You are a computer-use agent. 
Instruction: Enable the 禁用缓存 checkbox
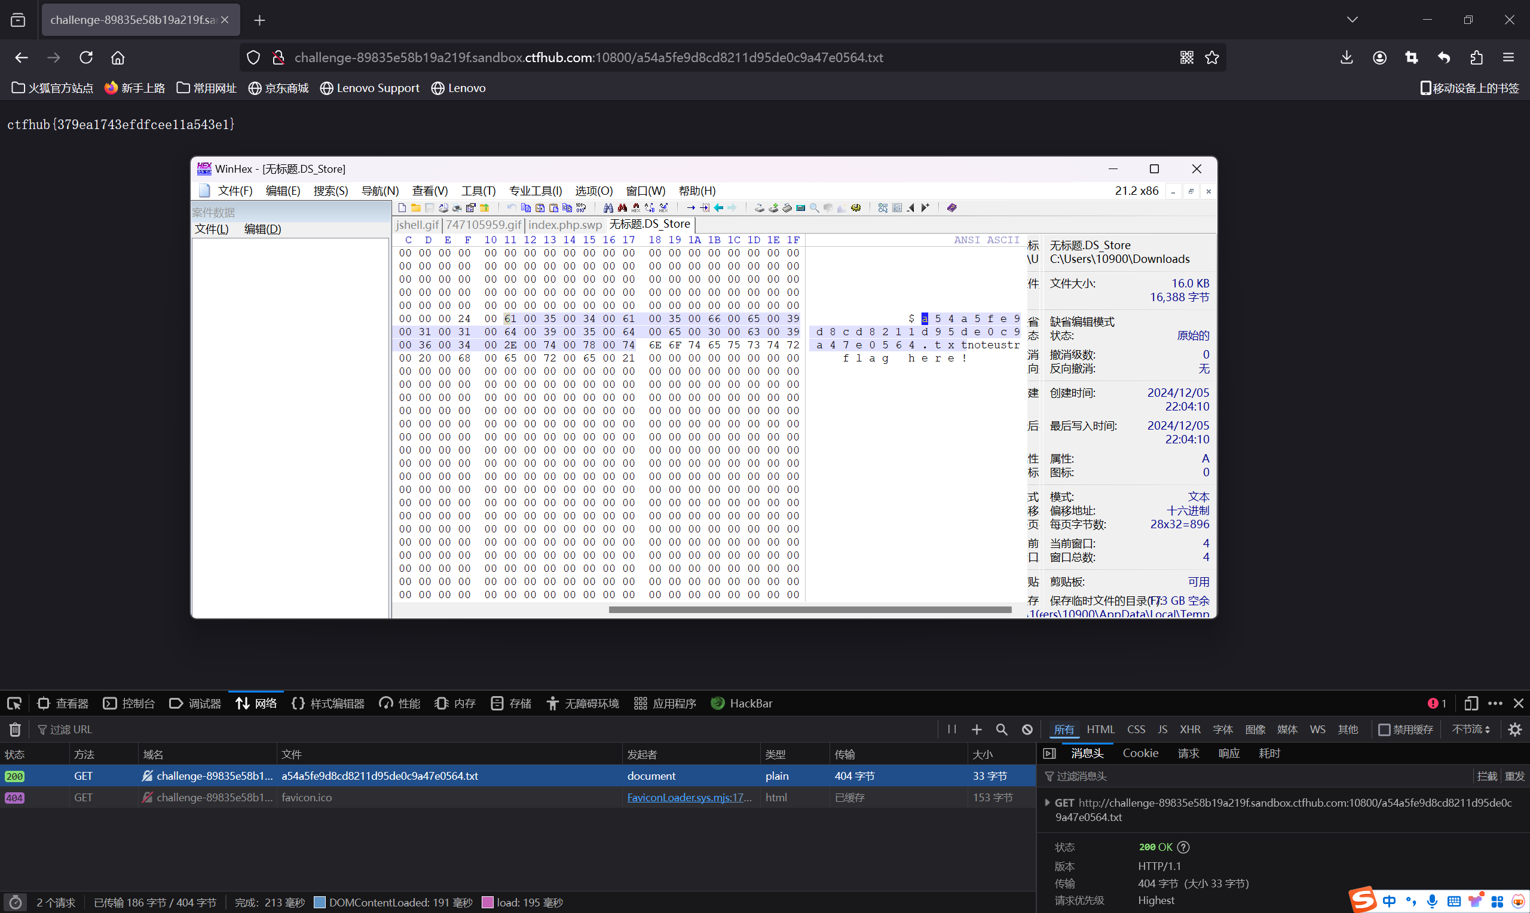click(1384, 730)
